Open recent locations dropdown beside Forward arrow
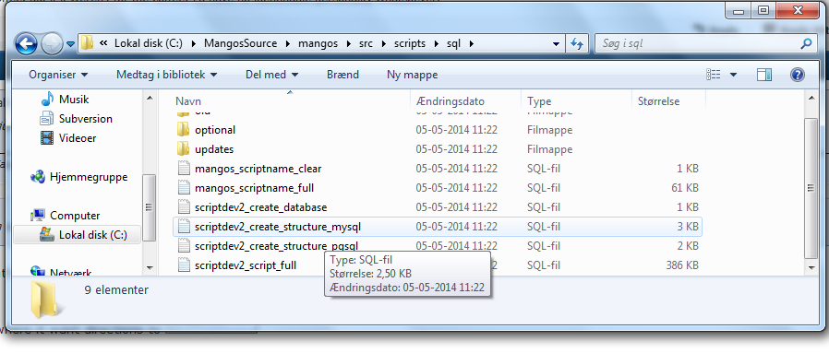The image size is (829, 353). (70, 44)
